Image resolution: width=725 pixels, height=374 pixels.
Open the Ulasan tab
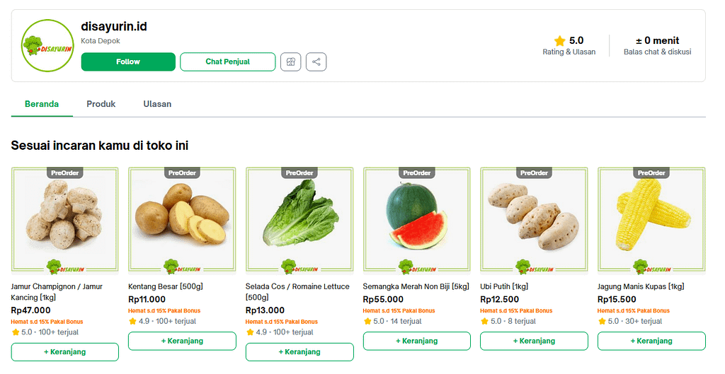(157, 104)
